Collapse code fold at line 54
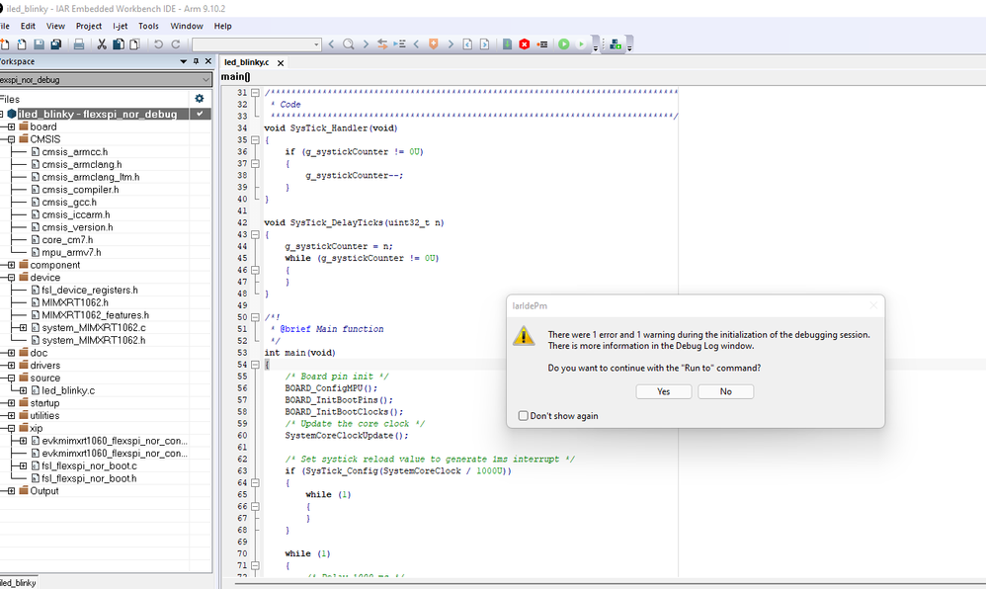986x589 pixels. click(x=255, y=365)
